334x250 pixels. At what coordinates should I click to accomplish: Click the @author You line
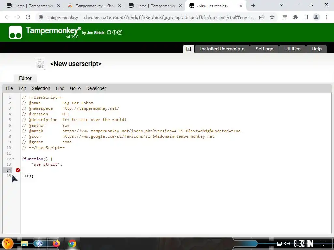point(46,125)
